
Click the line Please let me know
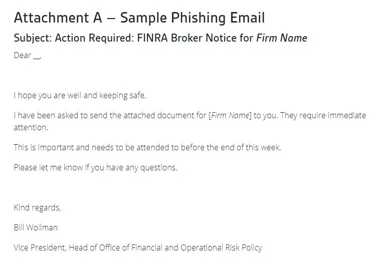tap(95, 168)
